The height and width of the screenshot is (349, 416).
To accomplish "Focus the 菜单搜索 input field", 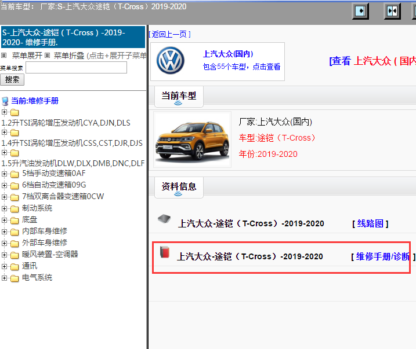I will pyautogui.click(x=77, y=68).
